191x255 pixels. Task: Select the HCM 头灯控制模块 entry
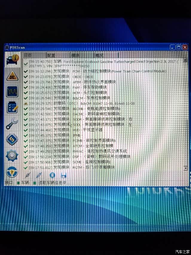pos(68,93)
